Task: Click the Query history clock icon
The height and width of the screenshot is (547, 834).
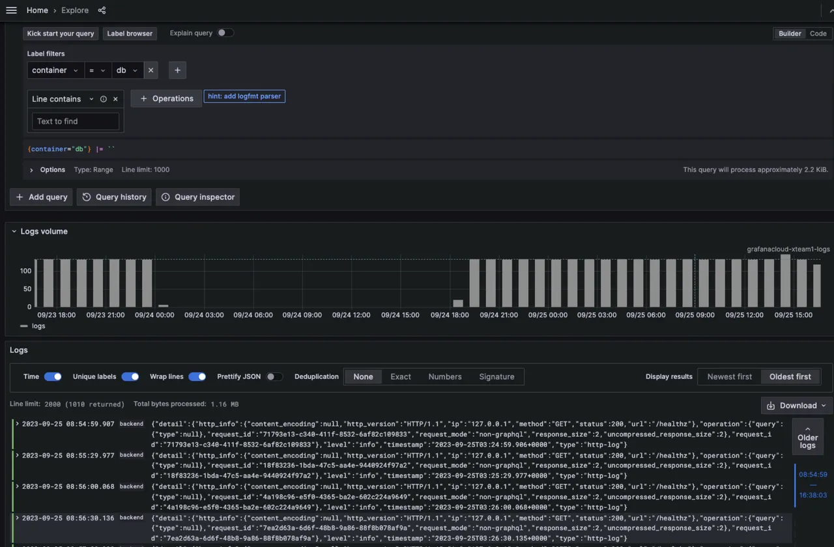Action: [87, 197]
